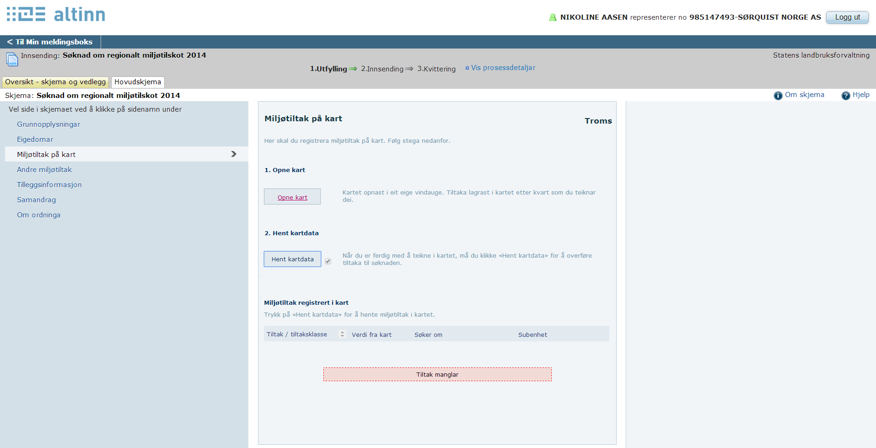Open Vis prosessdetaljar link
The image size is (876, 448).
coord(503,68)
